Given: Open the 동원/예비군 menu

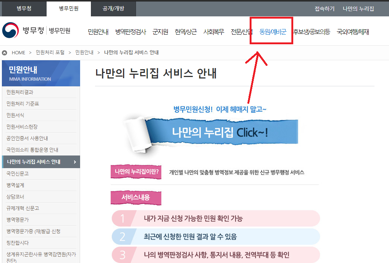Looking at the screenshot, I should (x=273, y=32).
